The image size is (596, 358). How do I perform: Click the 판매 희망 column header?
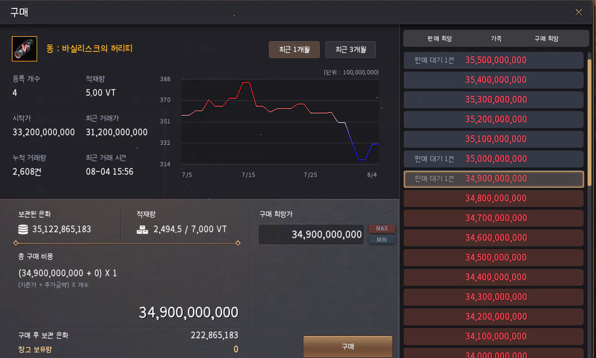point(439,39)
